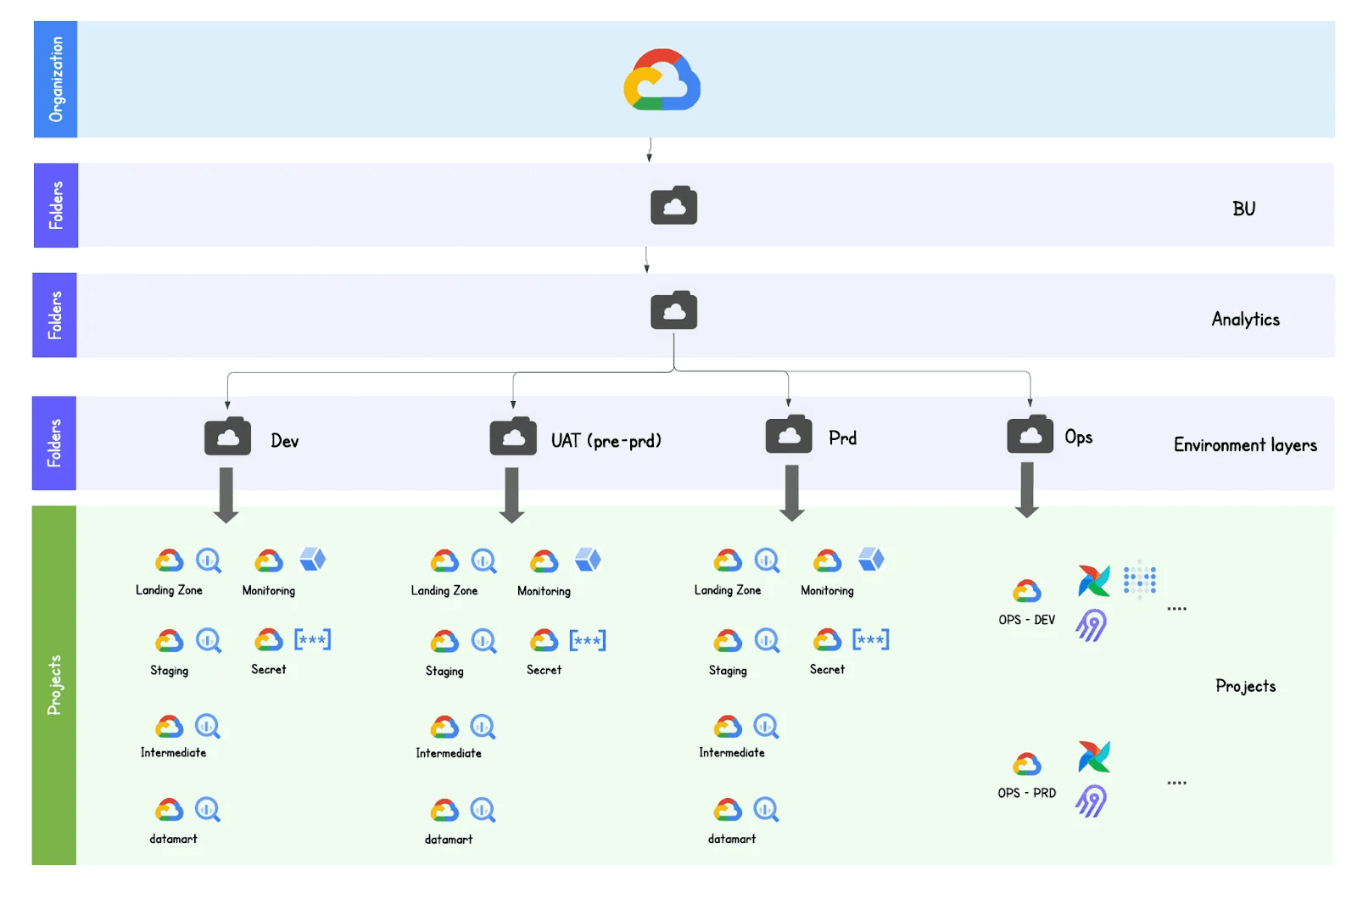Click the Environment layers label
1357x898 pixels.
[1245, 445]
